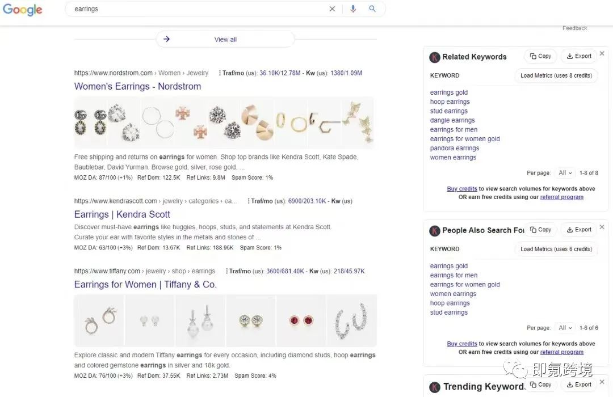The image size is (613, 397).
Task: Select 'earrings for men' in Related Keywords
Action: coord(454,130)
